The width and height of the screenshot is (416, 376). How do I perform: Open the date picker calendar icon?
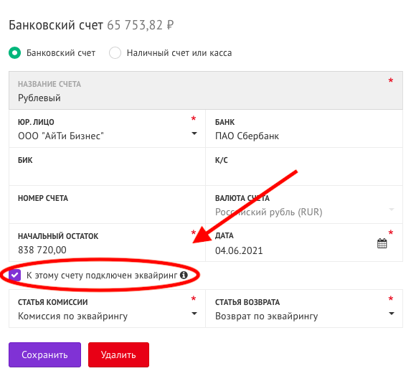point(382,243)
